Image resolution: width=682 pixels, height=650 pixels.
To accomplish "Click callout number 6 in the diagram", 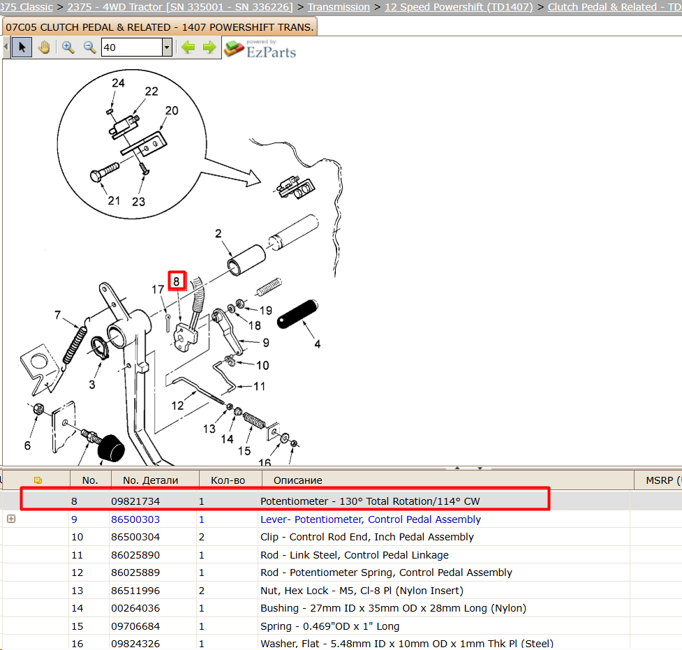I will (27, 445).
